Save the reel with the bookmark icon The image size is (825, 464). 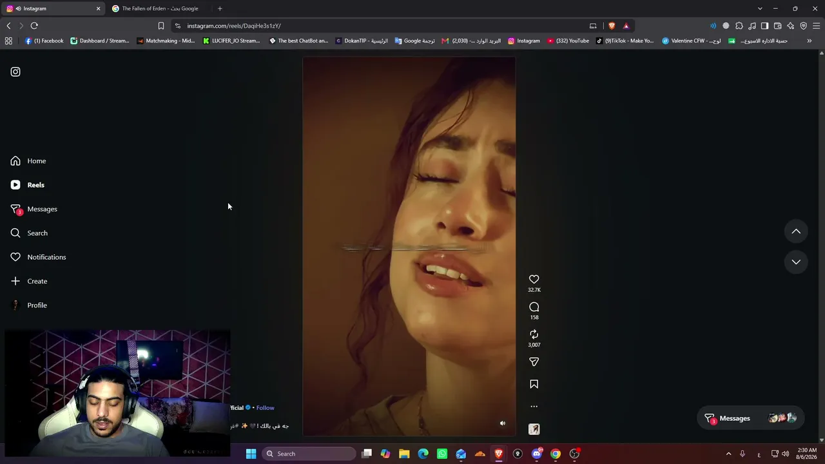pos(534,384)
